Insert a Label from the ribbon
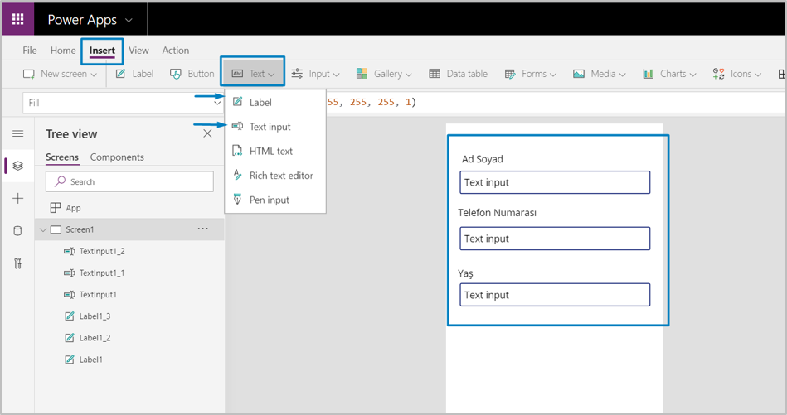Image resolution: width=787 pixels, height=415 pixels. (x=134, y=74)
